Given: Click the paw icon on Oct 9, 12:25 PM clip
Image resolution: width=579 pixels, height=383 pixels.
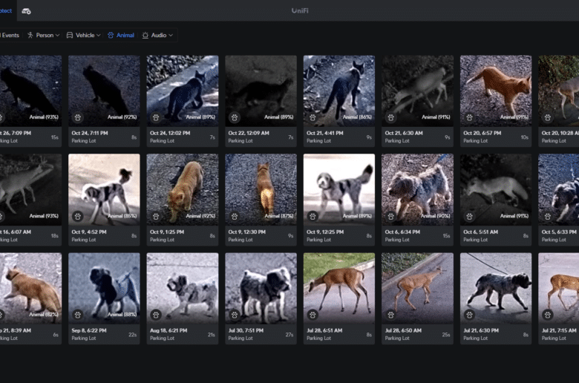Looking at the screenshot, I should (x=313, y=217).
